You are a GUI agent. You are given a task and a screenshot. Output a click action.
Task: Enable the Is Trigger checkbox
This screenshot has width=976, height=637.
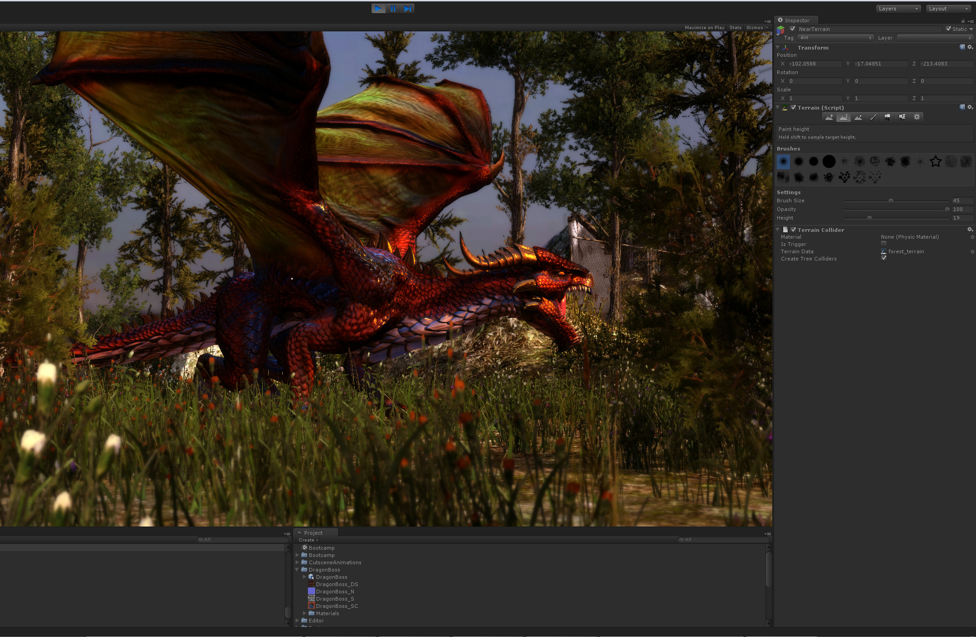pyautogui.click(x=884, y=244)
